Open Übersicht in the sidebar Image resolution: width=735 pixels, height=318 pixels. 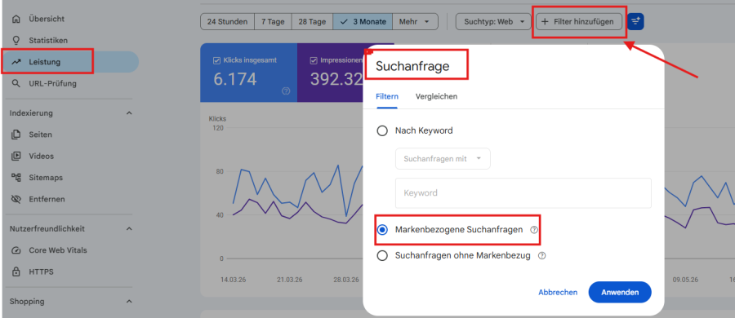click(47, 20)
